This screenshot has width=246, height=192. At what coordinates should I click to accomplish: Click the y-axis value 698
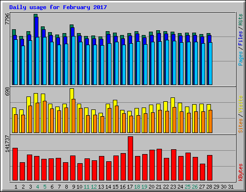point(7,92)
